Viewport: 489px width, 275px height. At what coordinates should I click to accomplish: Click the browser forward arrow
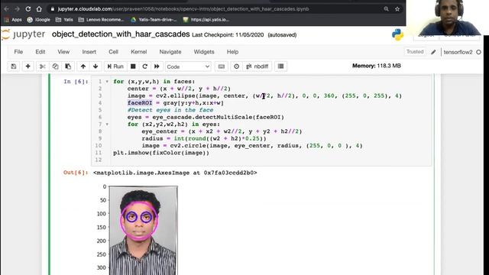(17, 9)
